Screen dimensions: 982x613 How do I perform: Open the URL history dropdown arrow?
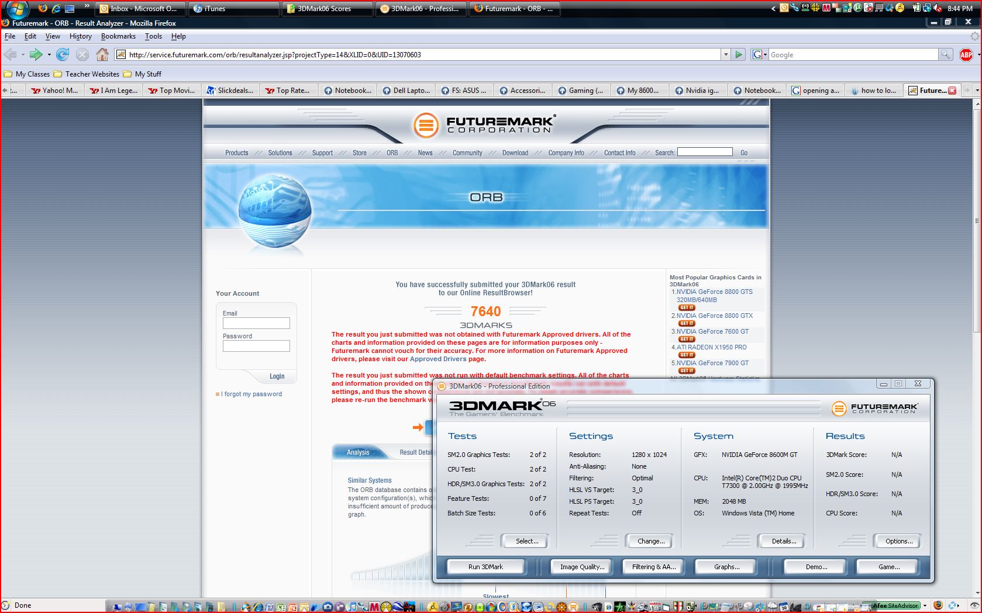click(x=726, y=54)
